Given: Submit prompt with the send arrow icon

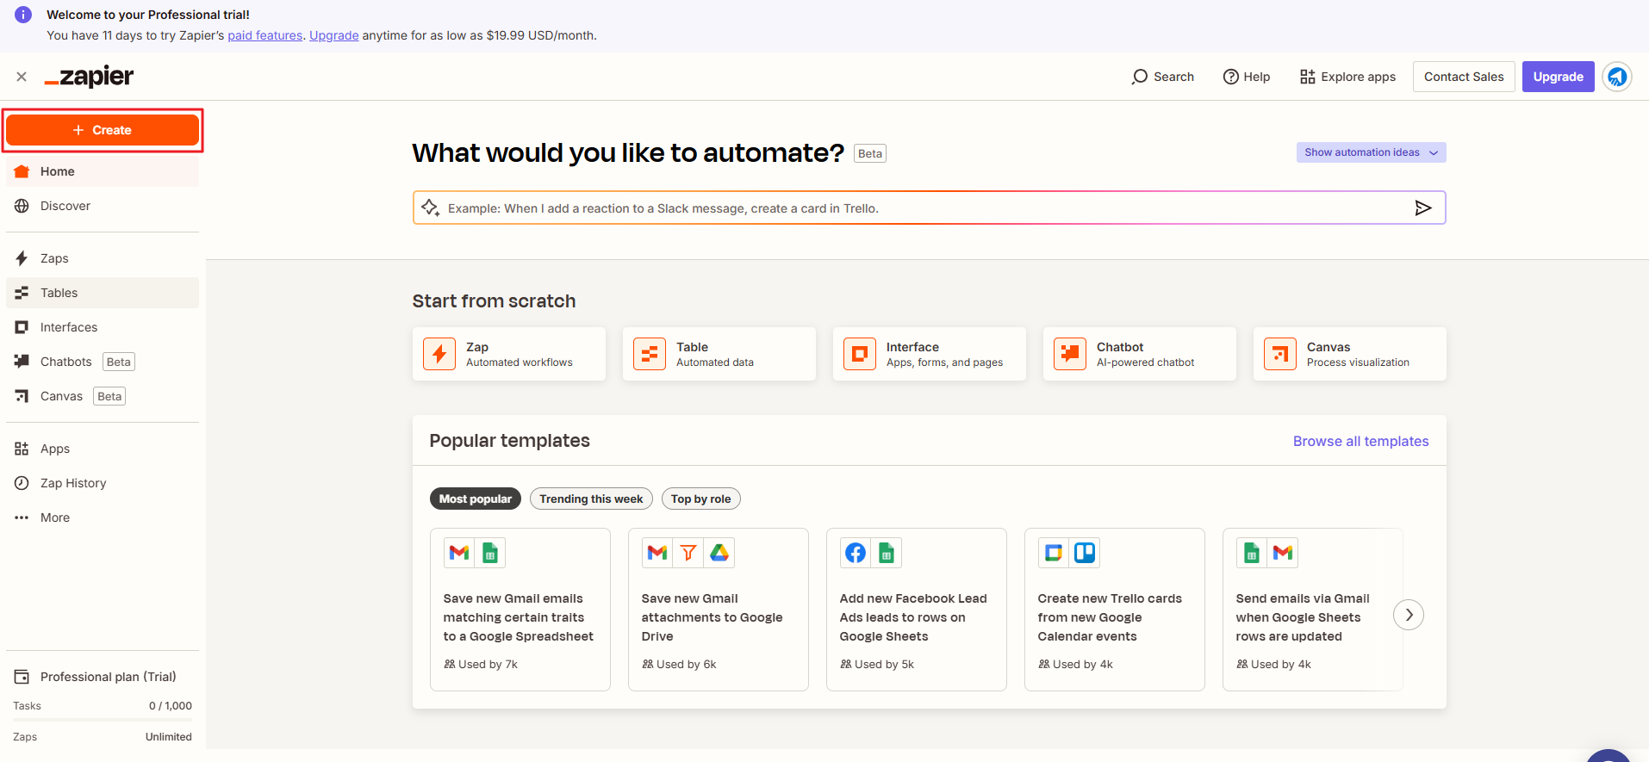Looking at the screenshot, I should pos(1422,208).
